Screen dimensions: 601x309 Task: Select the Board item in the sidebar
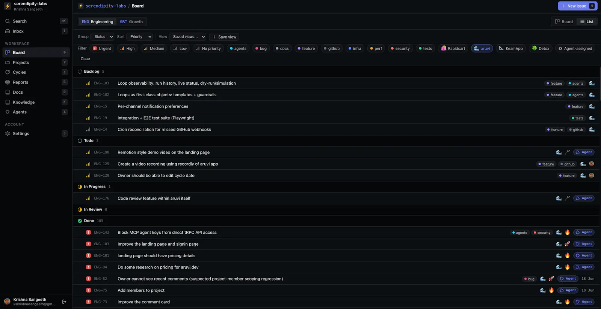point(36,52)
